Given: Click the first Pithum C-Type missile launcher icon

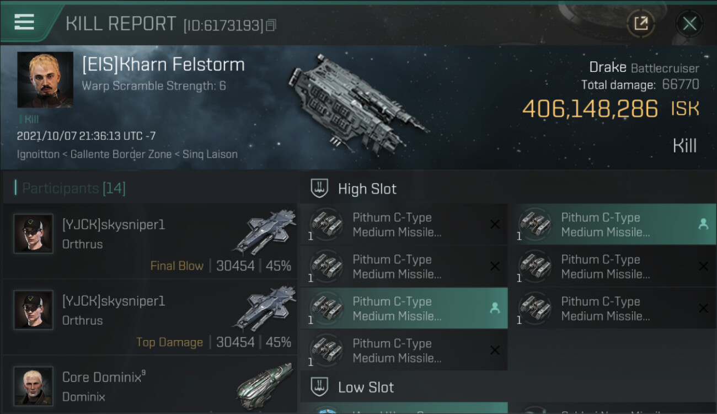Looking at the screenshot, I should point(327,225).
